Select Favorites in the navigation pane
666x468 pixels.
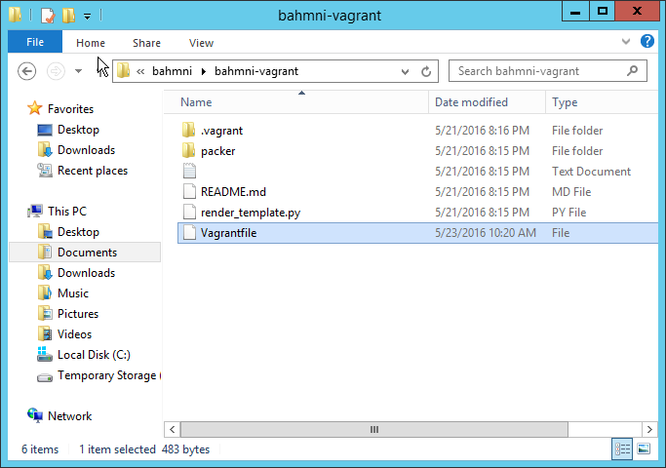(x=70, y=109)
